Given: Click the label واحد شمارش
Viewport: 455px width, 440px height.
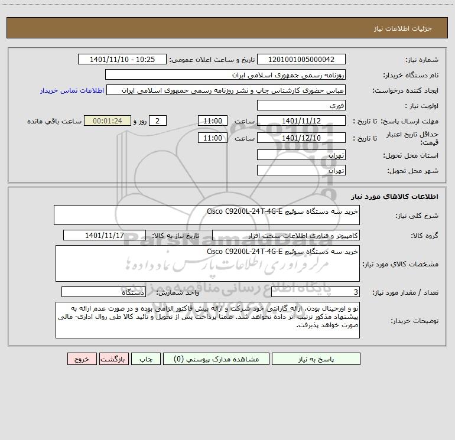Looking at the screenshot, I should pyautogui.click(x=178, y=293).
